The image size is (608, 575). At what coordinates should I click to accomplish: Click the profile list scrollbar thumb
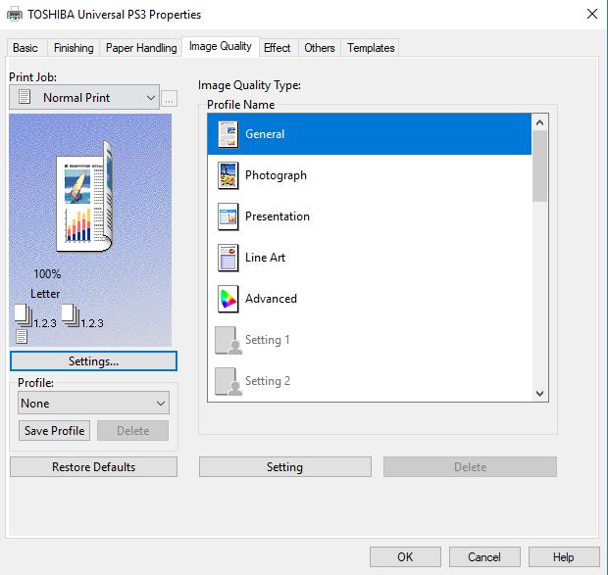coord(539,167)
